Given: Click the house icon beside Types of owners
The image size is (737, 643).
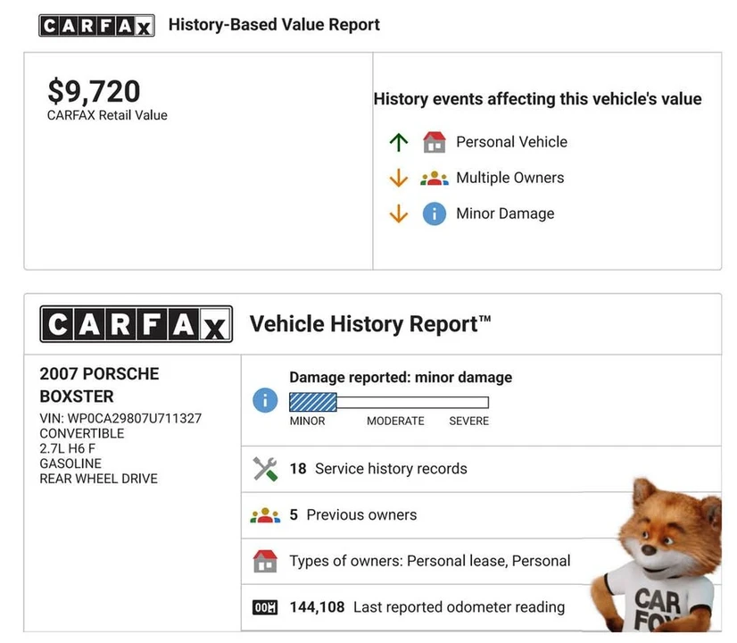Looking at the screenshot, I should point(265,561).
